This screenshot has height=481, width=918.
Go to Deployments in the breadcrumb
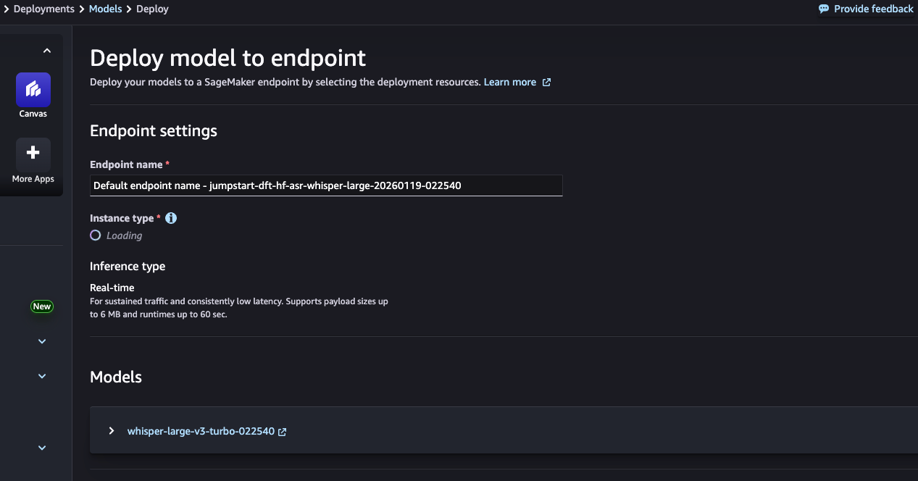[43, 9]
